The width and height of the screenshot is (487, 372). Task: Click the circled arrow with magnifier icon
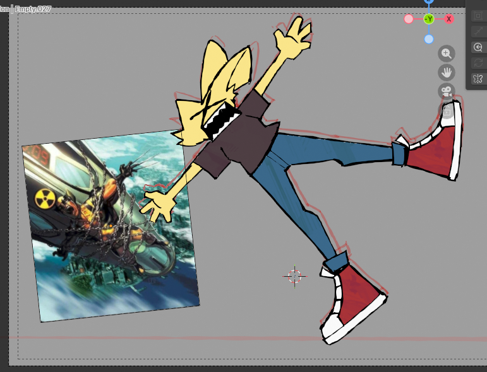point(478,47)
